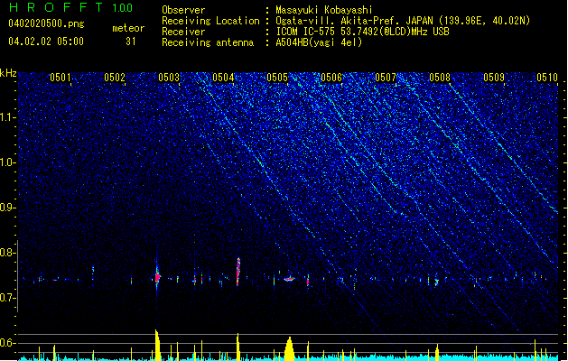Screen dimensions: 568x361
Task: Click the HROFFT program title
Action: pyautogui.click(x=56, y=7)
